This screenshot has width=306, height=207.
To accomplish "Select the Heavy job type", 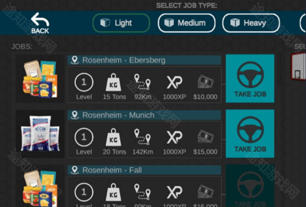I will tap(251, 23).
